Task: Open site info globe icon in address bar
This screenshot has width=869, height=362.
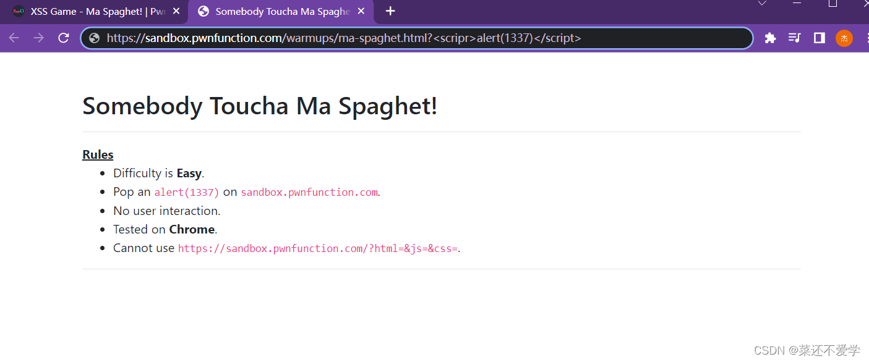Action: pyautogui.click(x=94, y=38)
